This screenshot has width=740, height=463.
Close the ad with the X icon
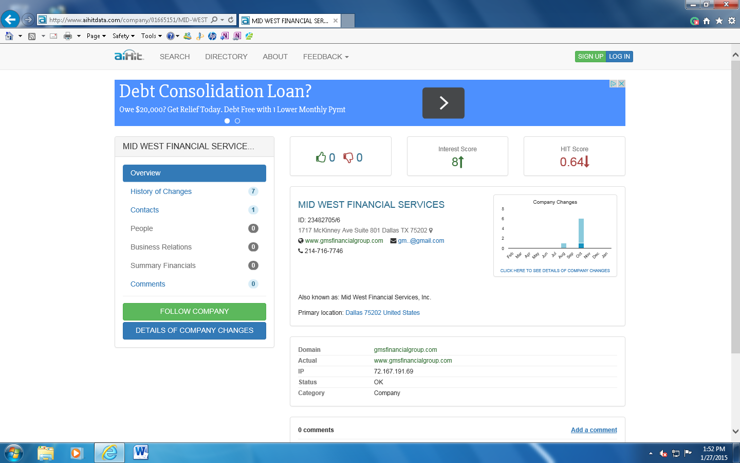(x=621, y=83)
